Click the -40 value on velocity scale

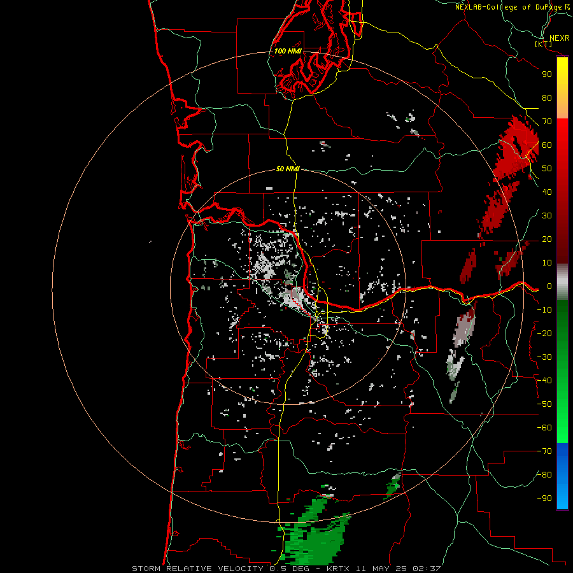click(x=544, y=381)
